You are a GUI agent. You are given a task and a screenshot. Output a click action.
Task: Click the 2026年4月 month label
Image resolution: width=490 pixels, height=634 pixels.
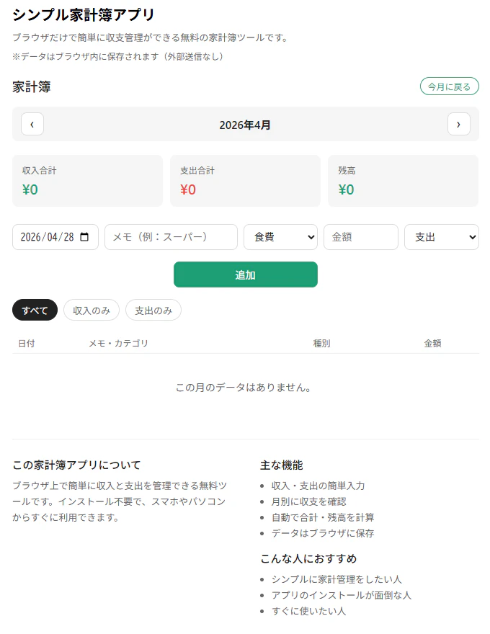[246, 124]
